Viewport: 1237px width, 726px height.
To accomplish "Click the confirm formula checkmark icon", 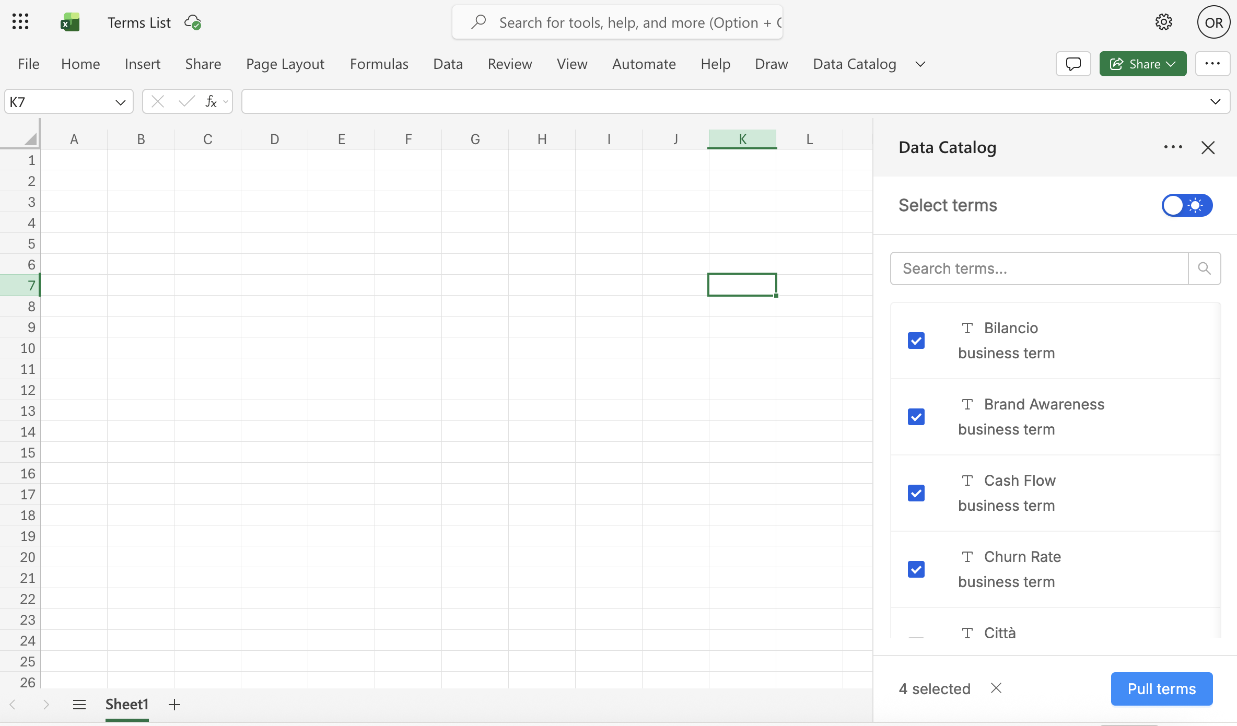I will point(186,101).
